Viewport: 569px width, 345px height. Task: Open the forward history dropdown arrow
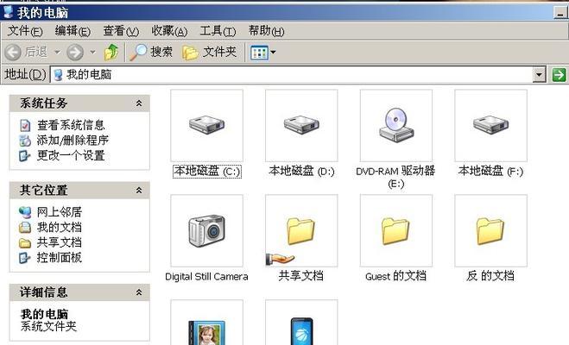(x=93, y=53)
